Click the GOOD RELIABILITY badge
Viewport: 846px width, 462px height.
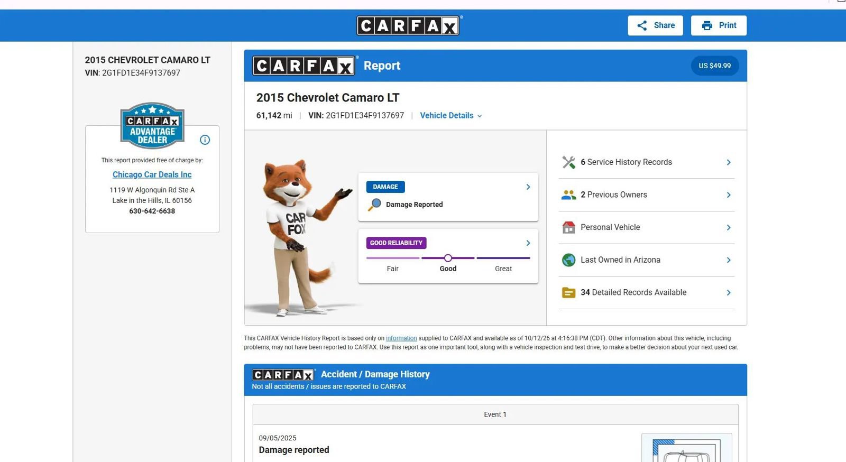(397, 243)
